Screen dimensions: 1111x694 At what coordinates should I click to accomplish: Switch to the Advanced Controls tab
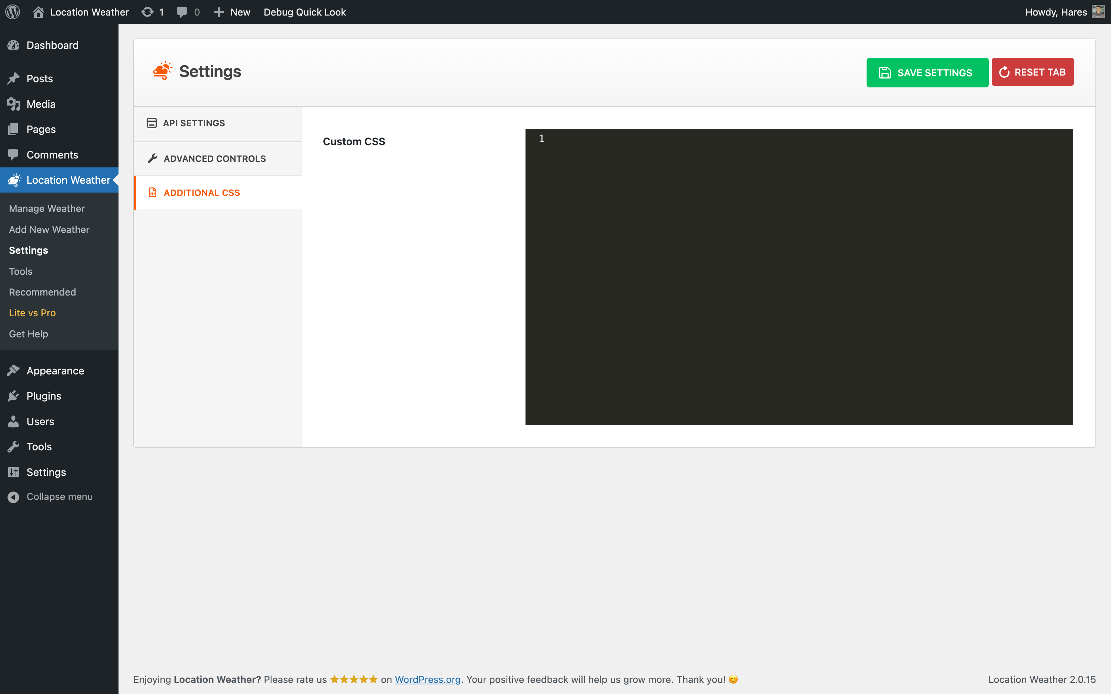(214, 159)
